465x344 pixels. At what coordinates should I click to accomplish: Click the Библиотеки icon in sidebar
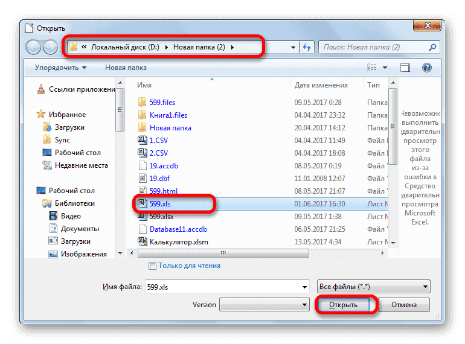(47, 203)
